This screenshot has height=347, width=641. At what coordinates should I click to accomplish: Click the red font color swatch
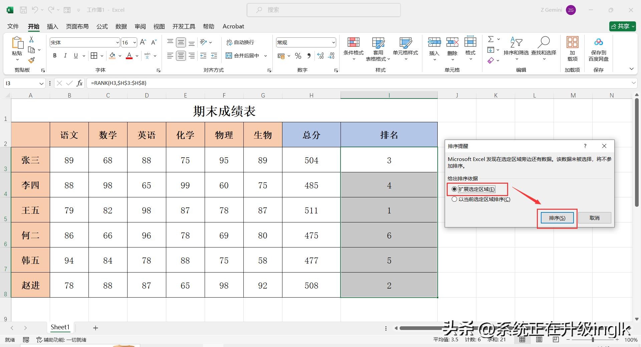pos(129,56)
